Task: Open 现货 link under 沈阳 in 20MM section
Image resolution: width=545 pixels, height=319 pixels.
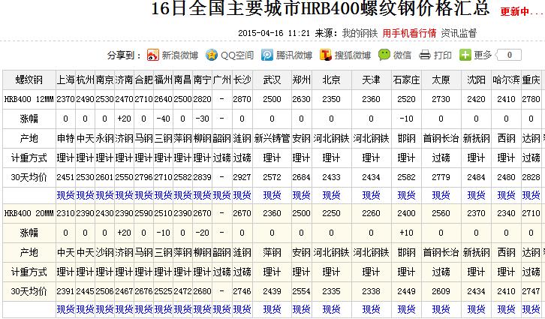Action: 476,309
